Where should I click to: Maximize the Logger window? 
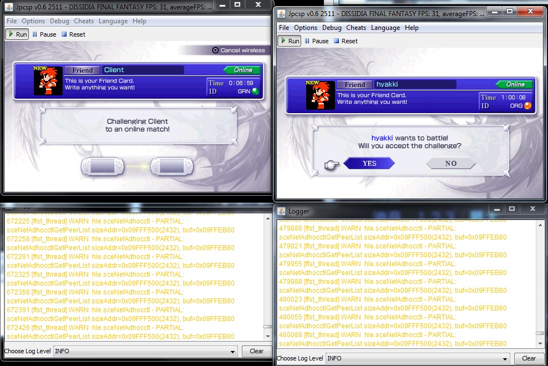512,209
